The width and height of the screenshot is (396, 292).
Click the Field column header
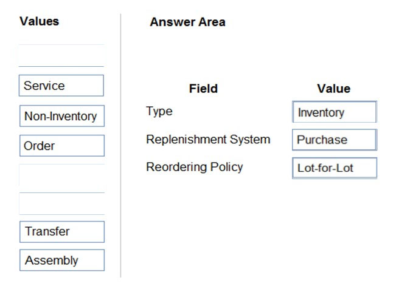(x=203, y=89)
